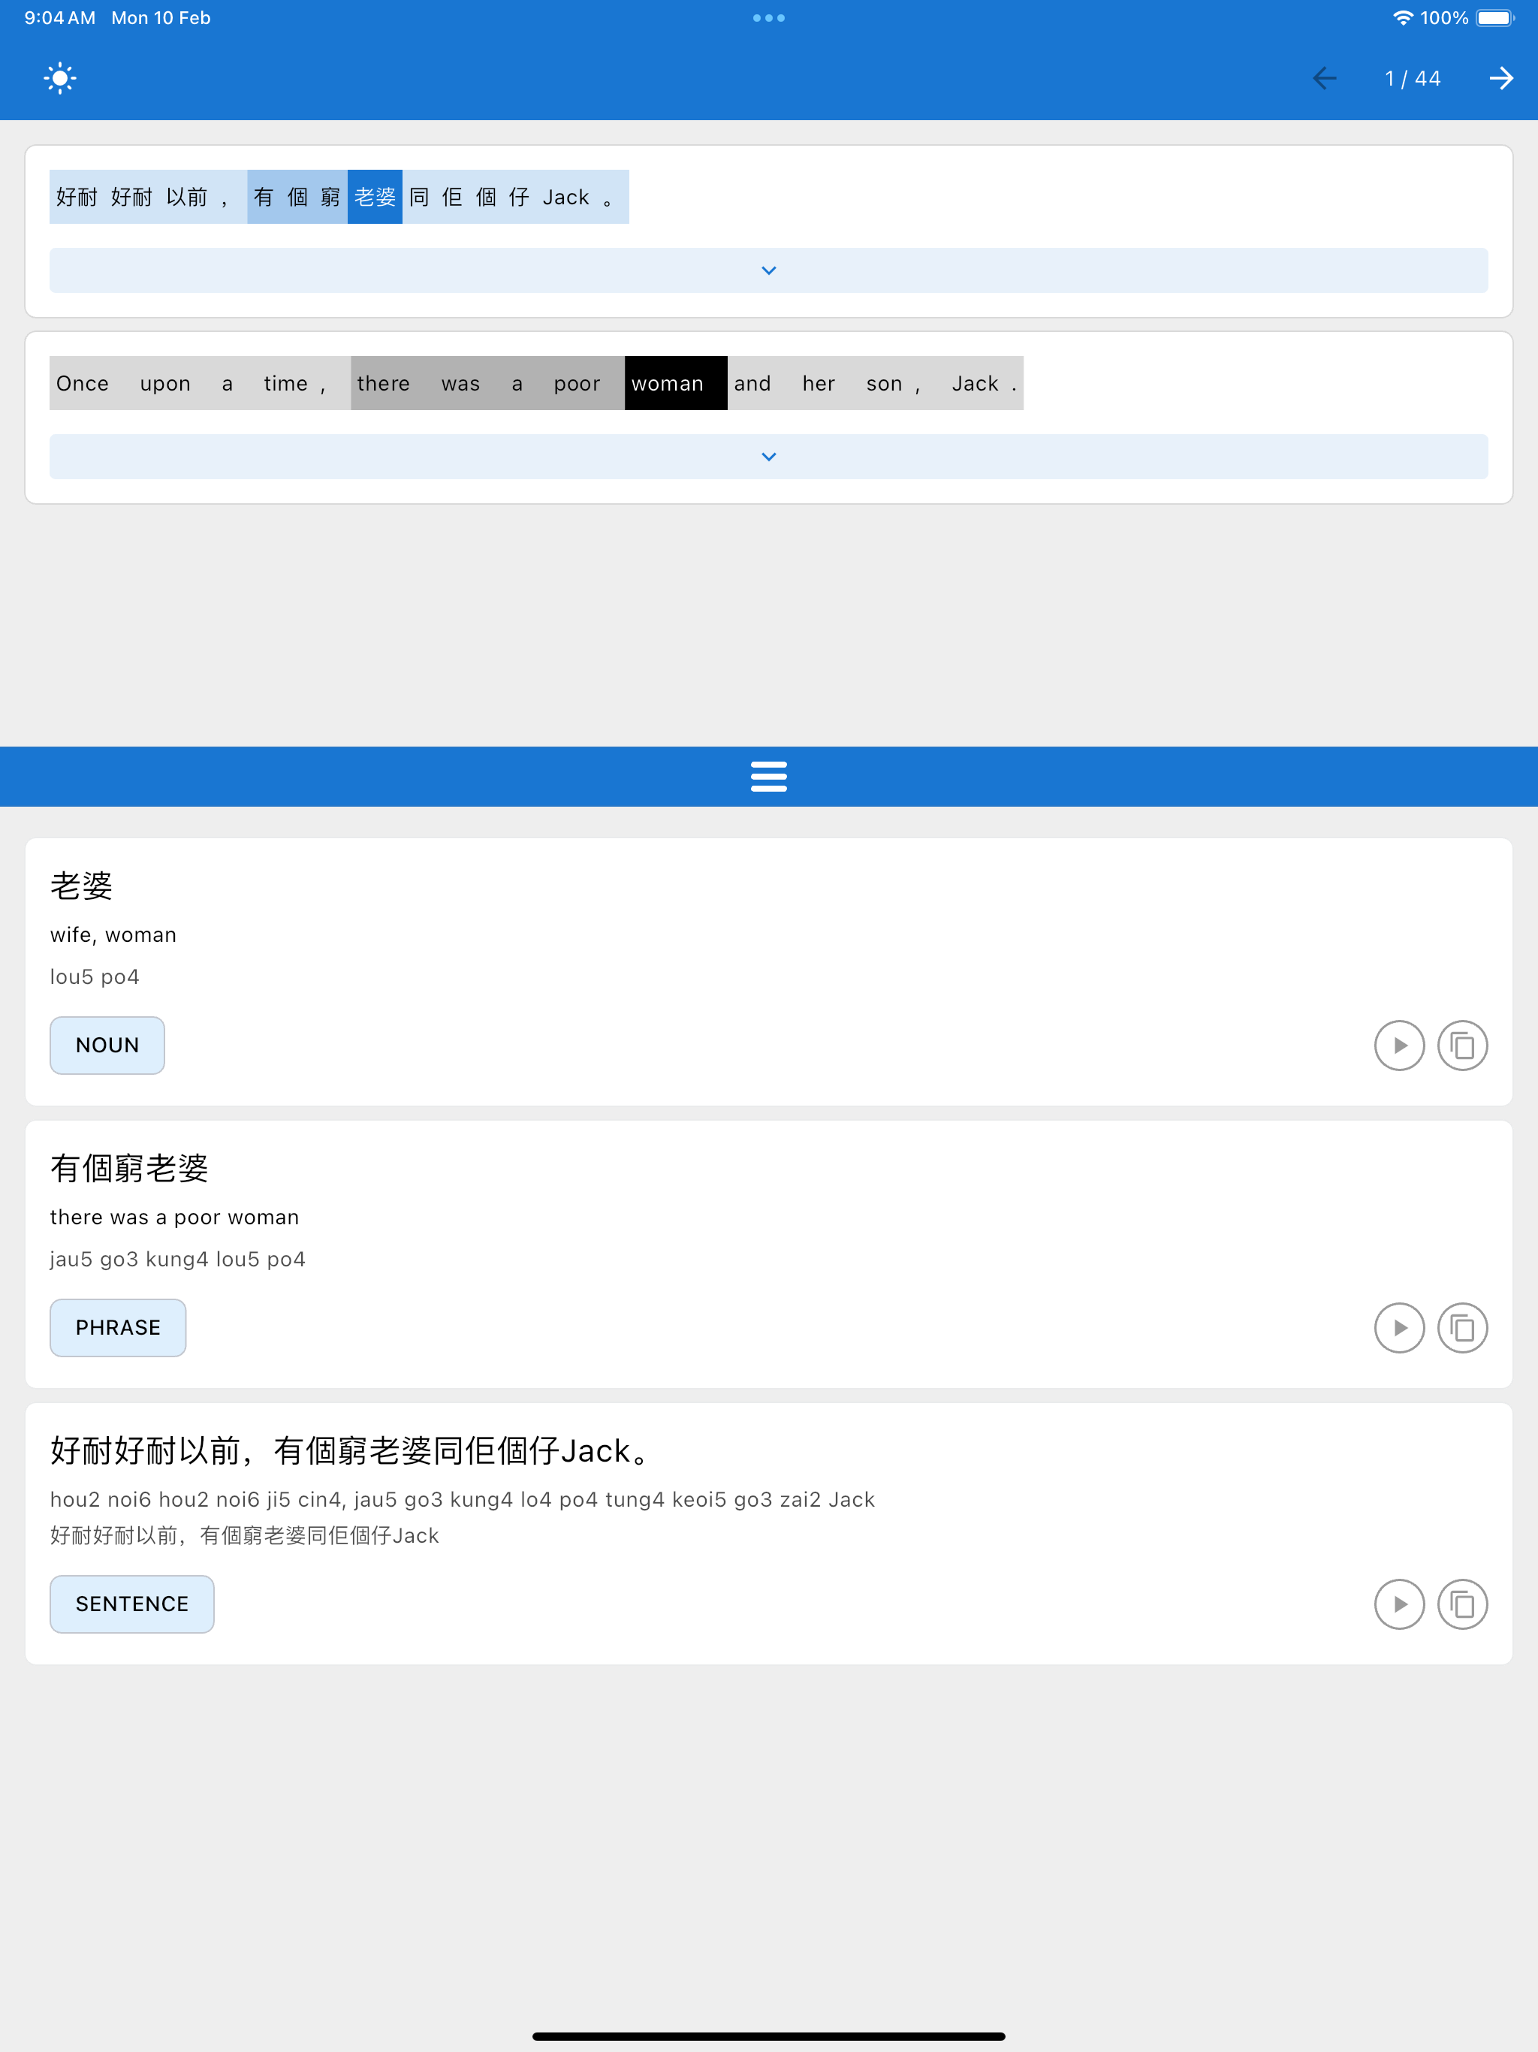
Task: Go to previous page arrow
Action: pos(1325,78)
